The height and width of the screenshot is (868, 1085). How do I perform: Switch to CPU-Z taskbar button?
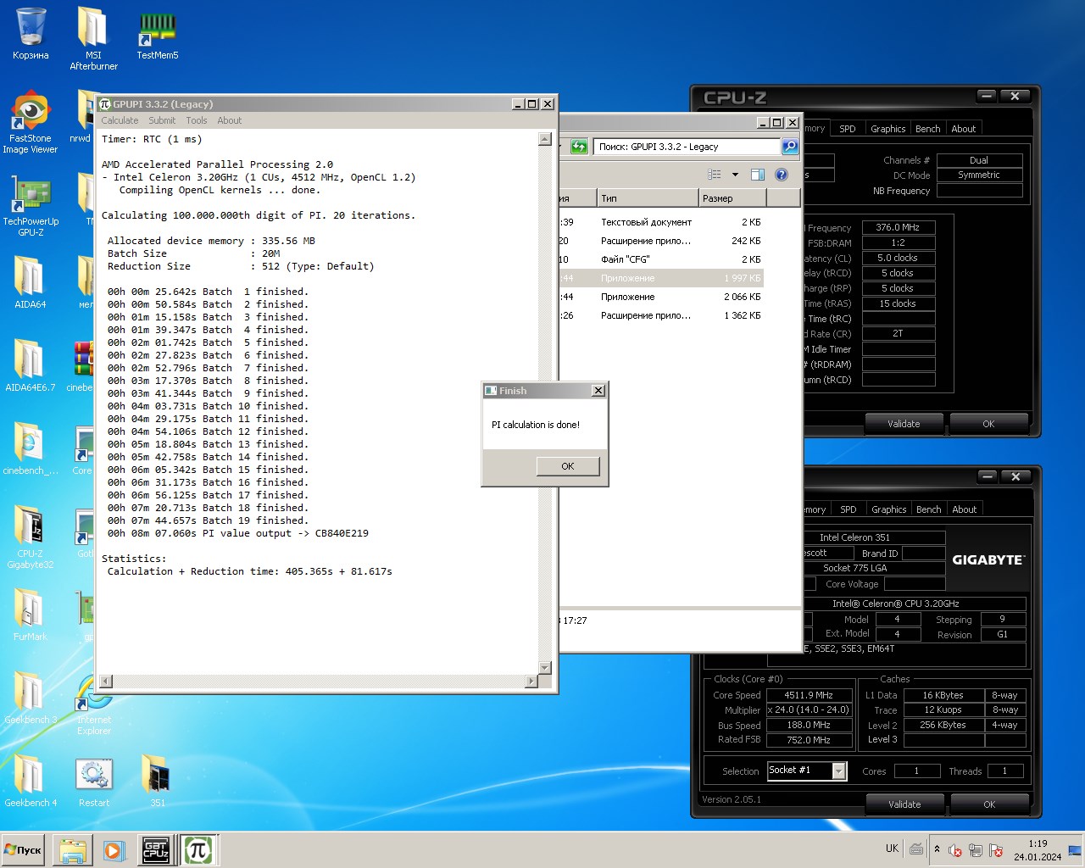pos(156,850)
